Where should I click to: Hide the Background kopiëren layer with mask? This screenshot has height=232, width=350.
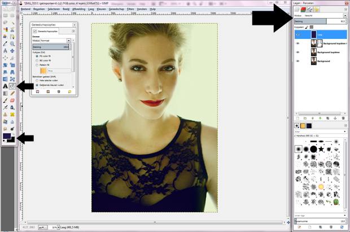click(x=297, y=43)
